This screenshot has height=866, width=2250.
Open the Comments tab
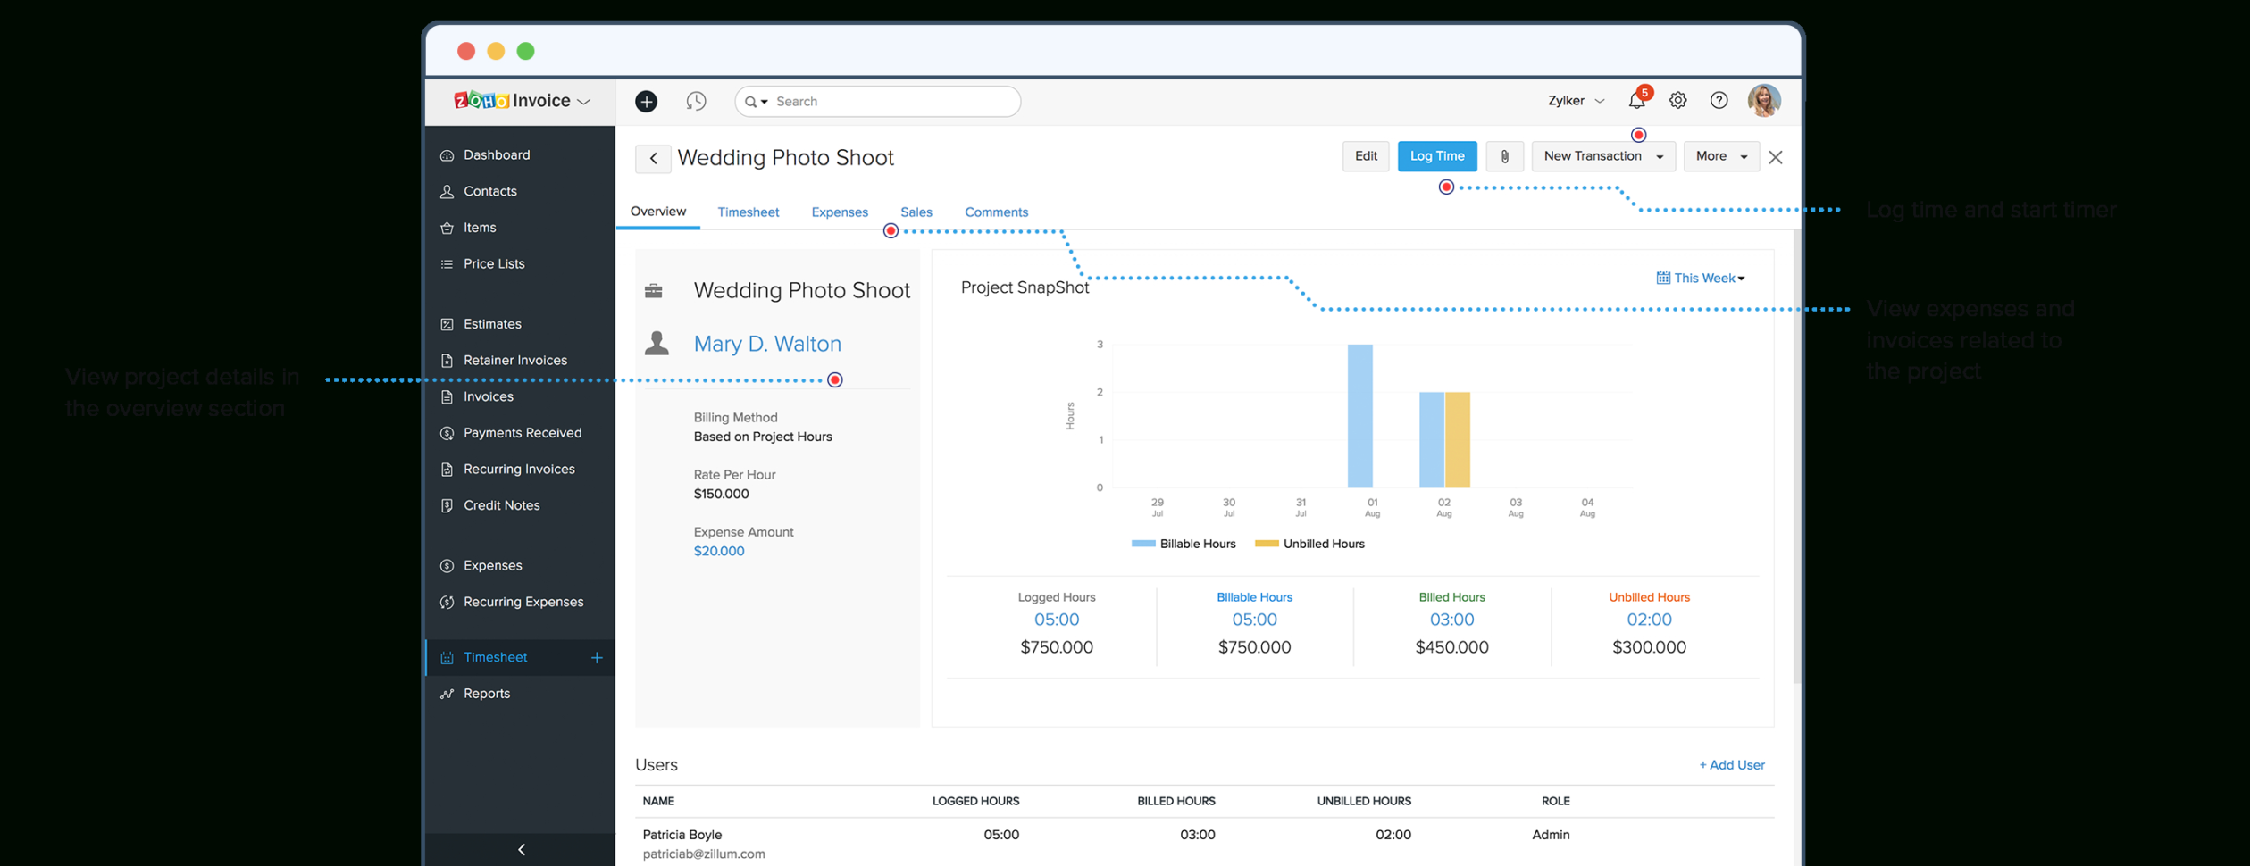pos(995,212)
